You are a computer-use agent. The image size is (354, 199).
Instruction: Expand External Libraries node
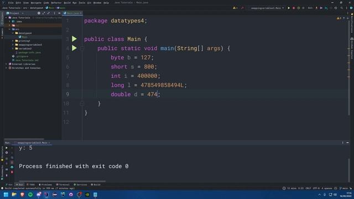[6, 64]
